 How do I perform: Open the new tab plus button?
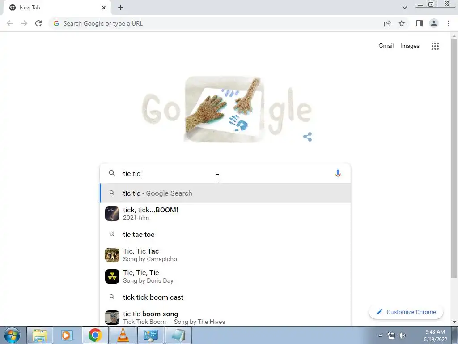coord(121,8)
